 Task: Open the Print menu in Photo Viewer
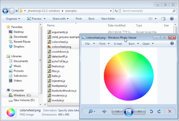click(104, 44)
